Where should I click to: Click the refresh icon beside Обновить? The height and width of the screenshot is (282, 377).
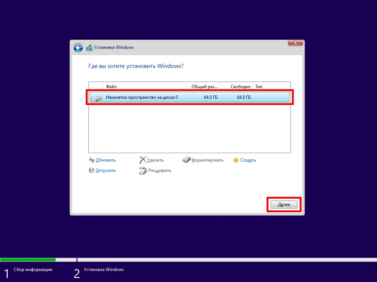[92, 160]
